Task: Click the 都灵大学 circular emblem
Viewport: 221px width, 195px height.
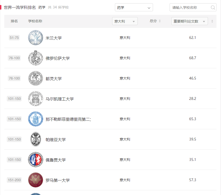Action: click(x=36, y=78)
